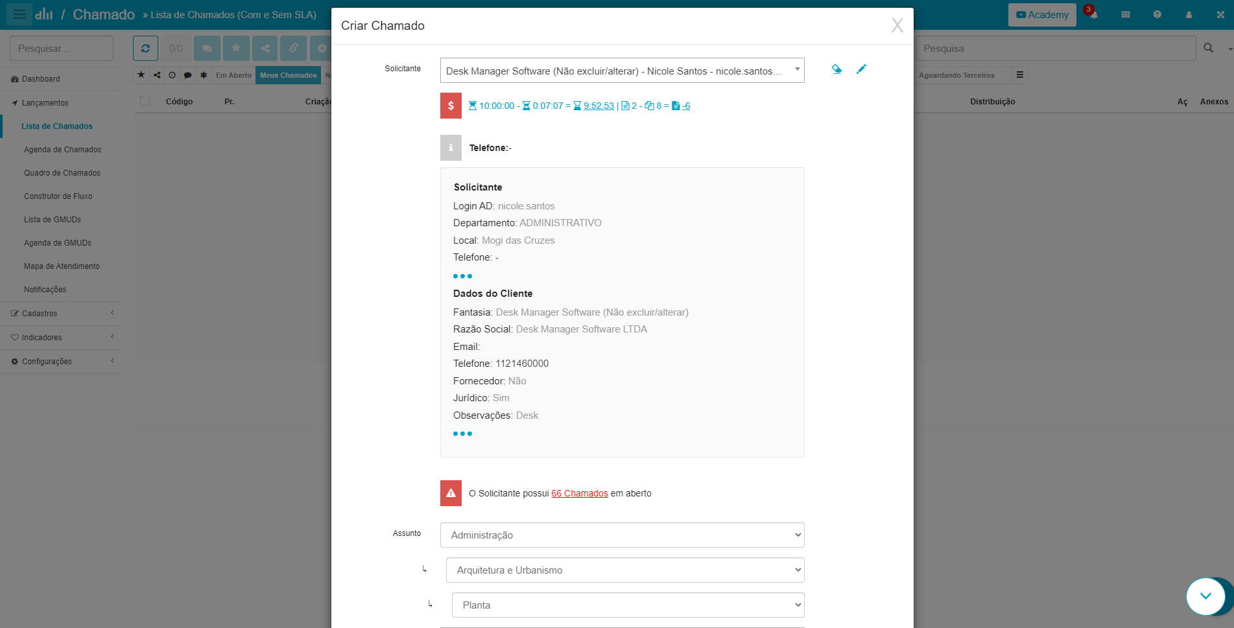
Task: Switch to Em Aberto tab
Action: click(233, 75)
